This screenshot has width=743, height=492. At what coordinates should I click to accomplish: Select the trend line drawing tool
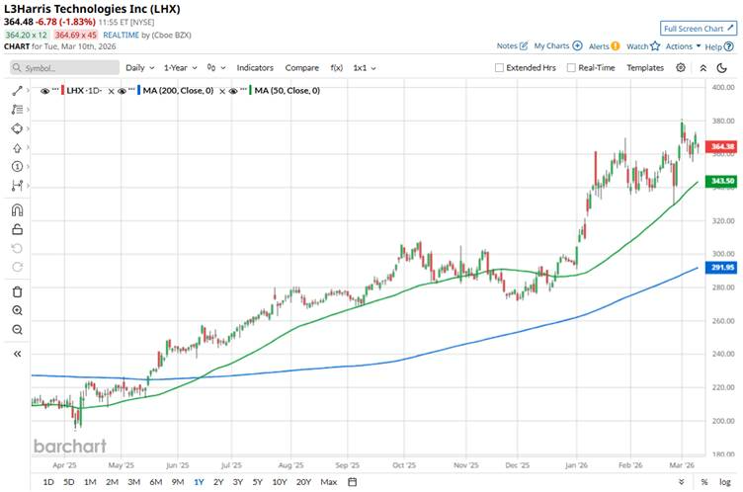(x=18, y=90)
